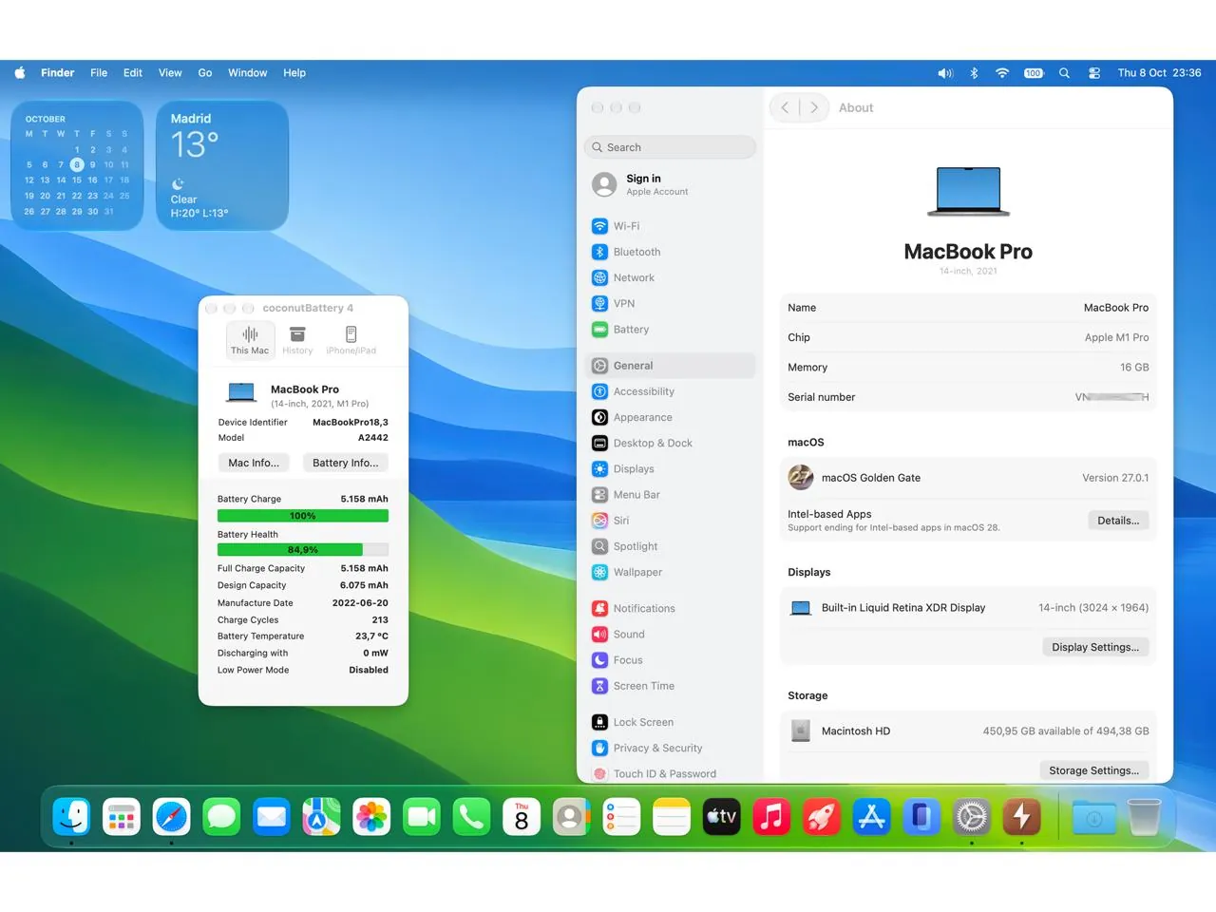
Task: Open the Window menu
Action: point(247,73)
